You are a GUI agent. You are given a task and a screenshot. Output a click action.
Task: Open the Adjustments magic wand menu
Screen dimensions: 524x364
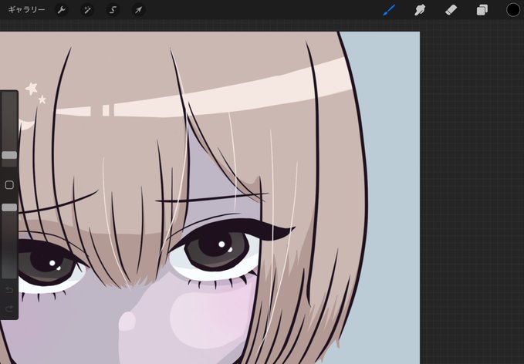tap(87, 10)
